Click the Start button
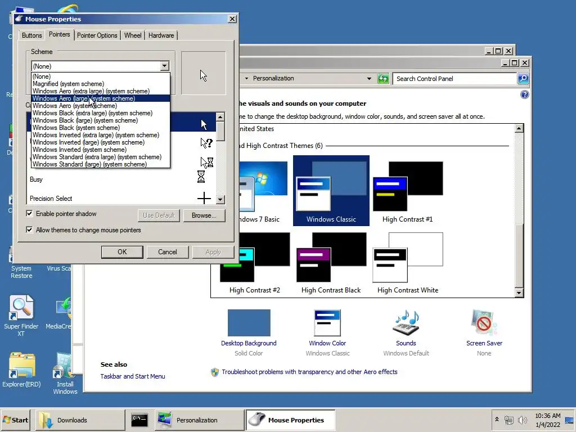This screenshot has width=576, height=432. click(15, 420)
